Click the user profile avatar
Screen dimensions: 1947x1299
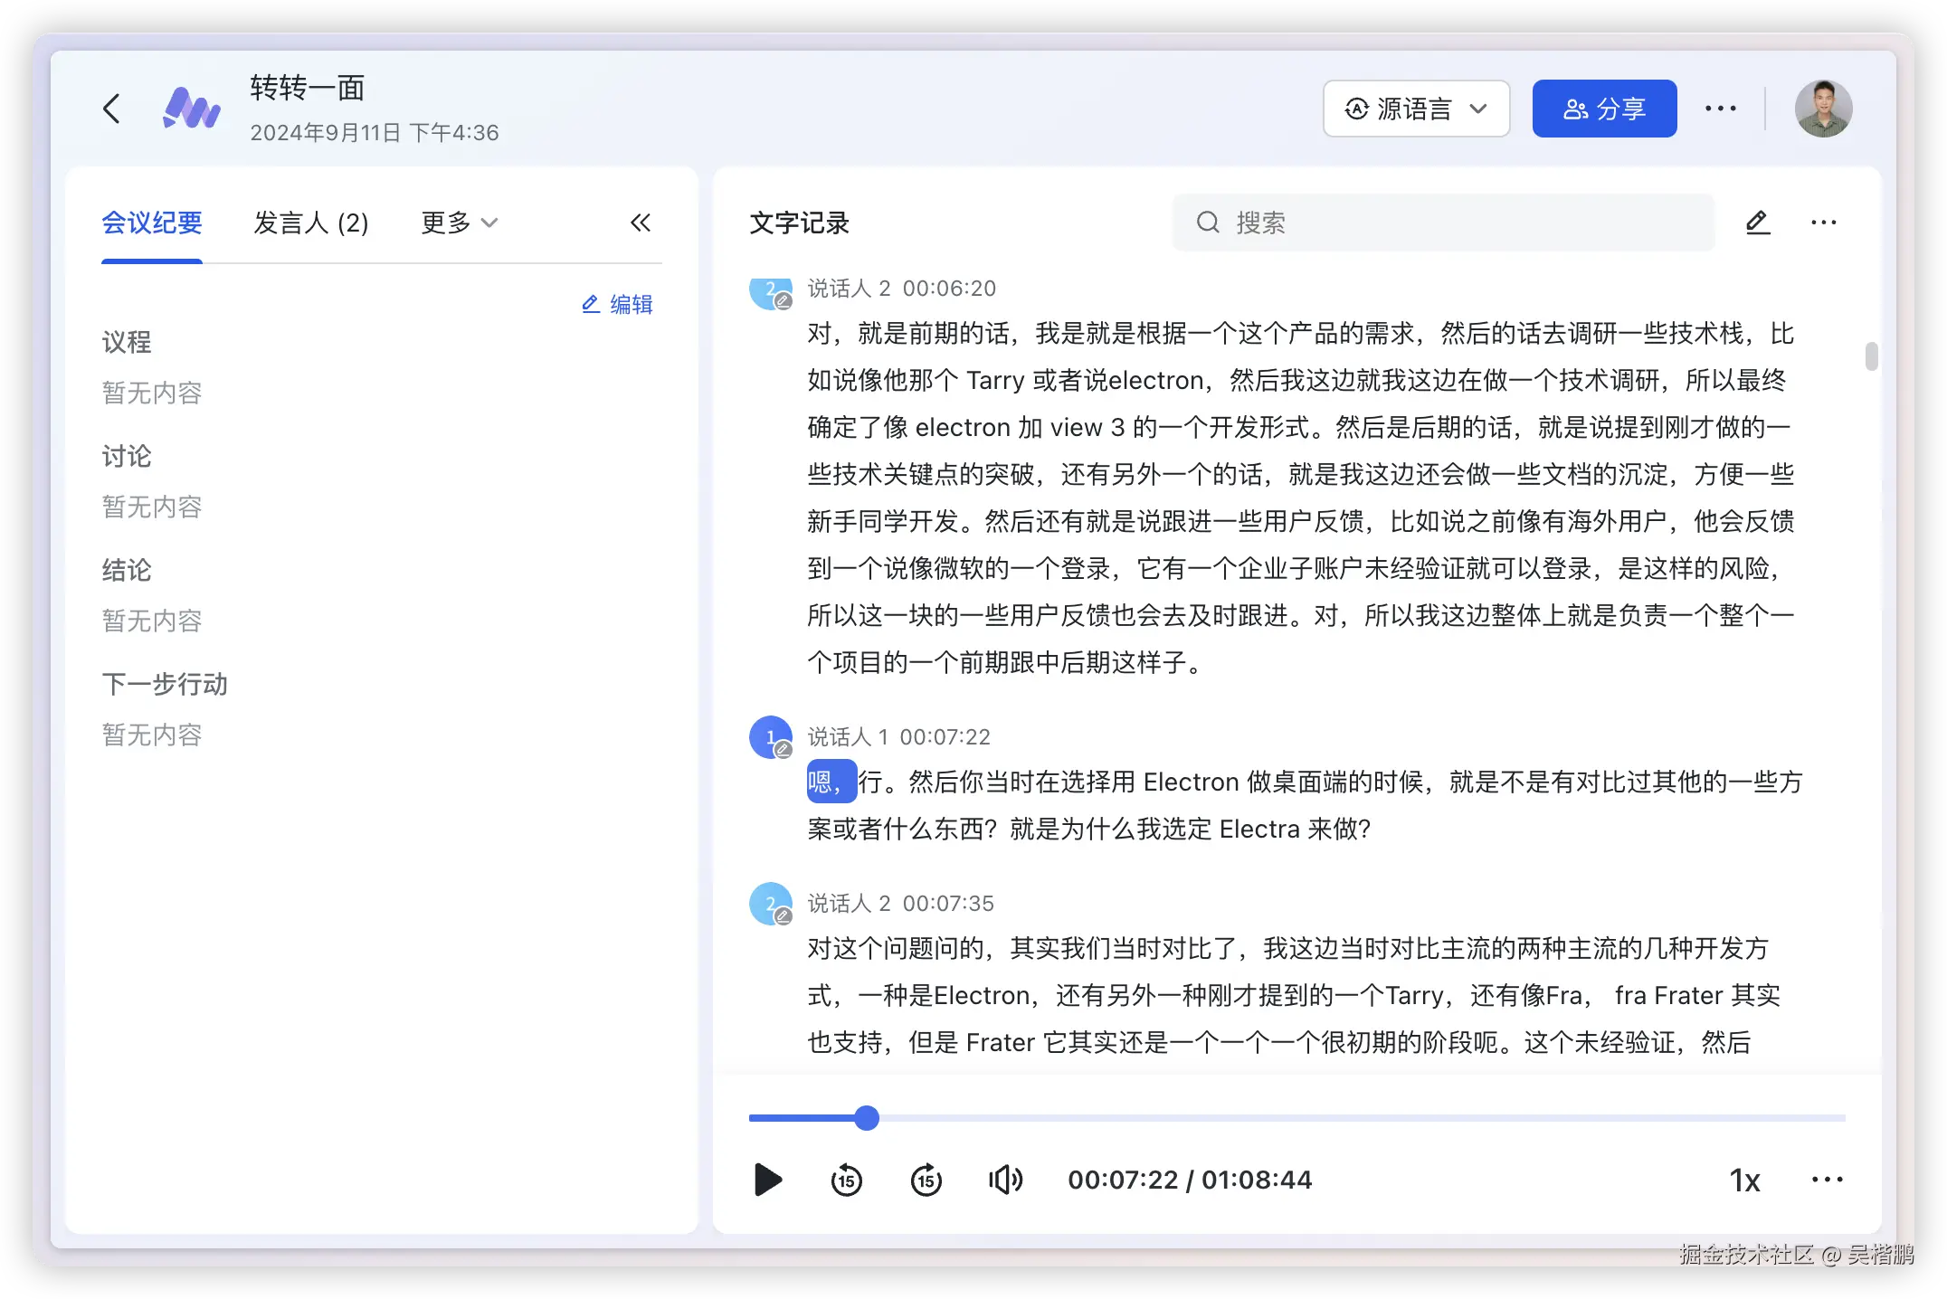[1823, 109]
